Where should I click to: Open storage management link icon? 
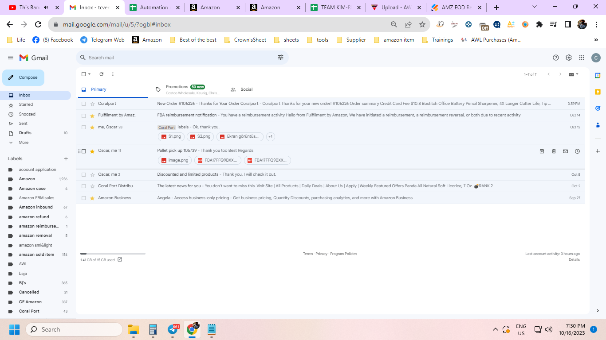120,260
